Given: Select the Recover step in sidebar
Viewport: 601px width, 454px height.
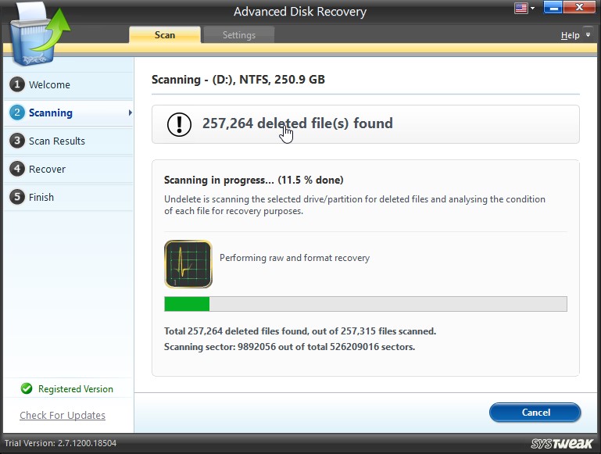Looking at the screenshot, I should click(x=47, y=169).
